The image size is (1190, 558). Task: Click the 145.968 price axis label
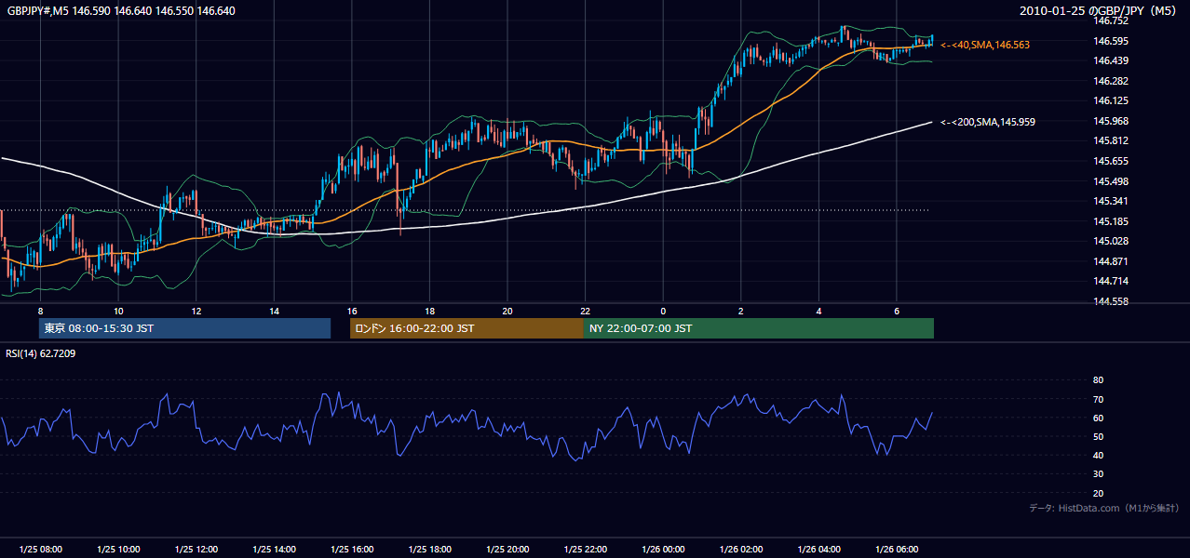tap(1111, 121)
